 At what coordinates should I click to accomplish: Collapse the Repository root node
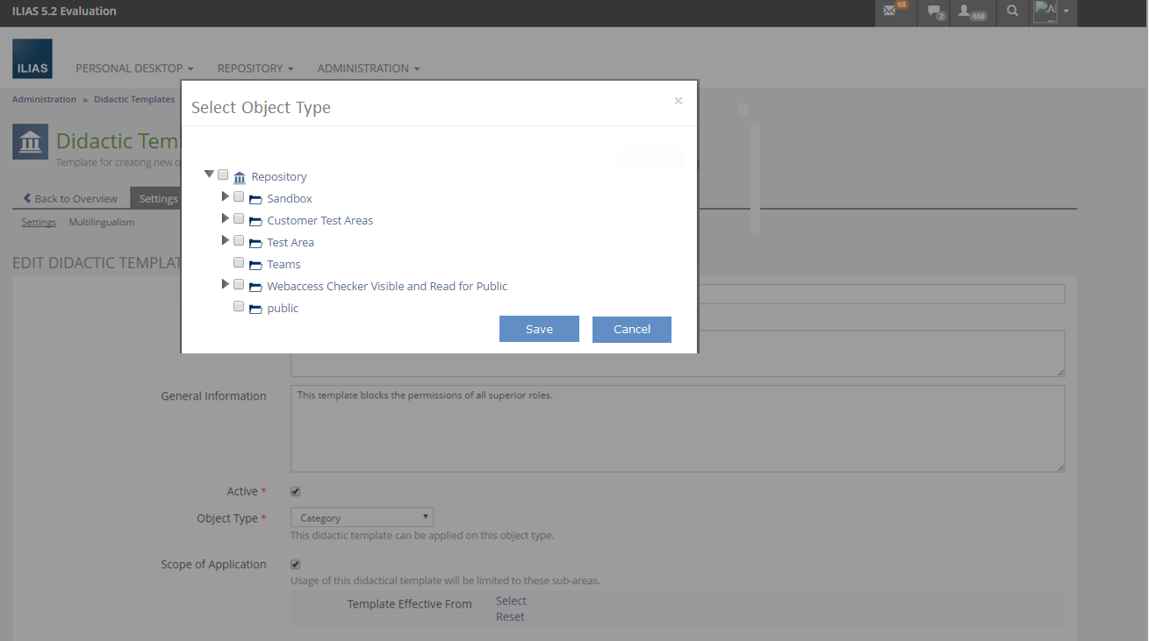[x=209, y=174]
